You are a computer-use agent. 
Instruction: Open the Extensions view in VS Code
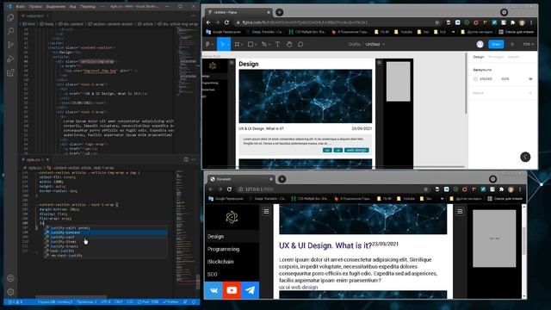click(10, 72)
